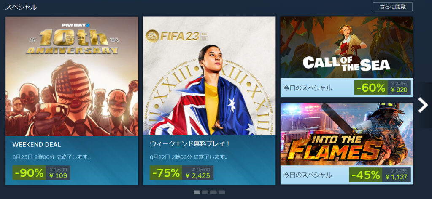Open the PAYDAY 2 10th Anniversary artwork
Screen dimensions: 432x199
72,77
